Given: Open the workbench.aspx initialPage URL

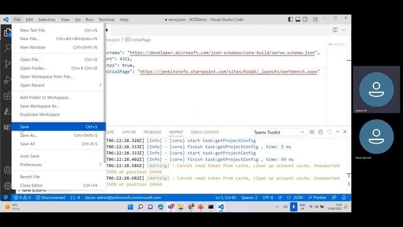Looking at the screenshot, I should point(229,71).
